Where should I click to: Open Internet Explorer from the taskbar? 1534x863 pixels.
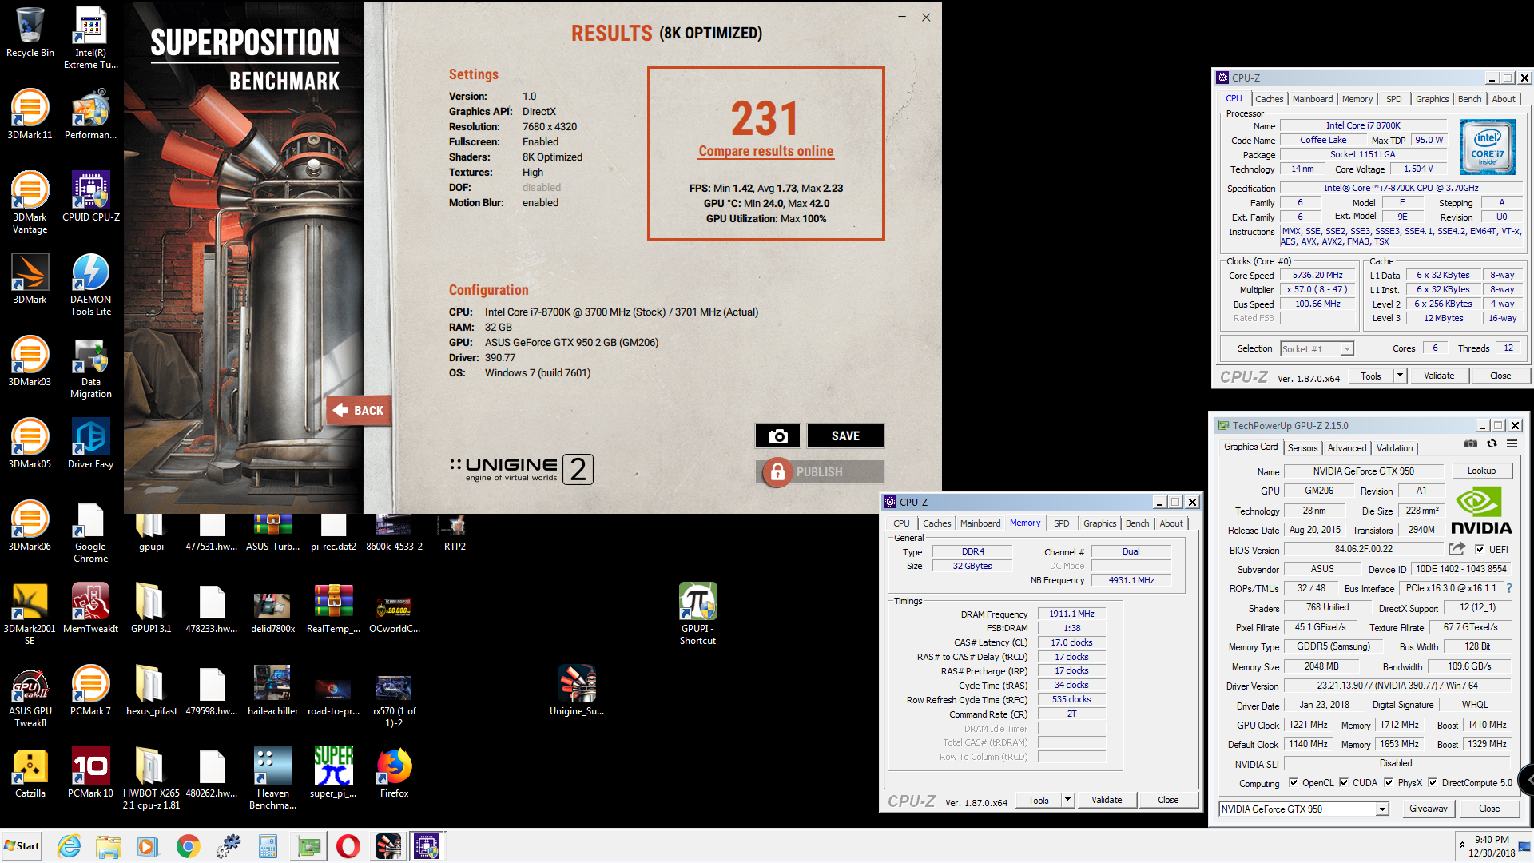point(70,846)
